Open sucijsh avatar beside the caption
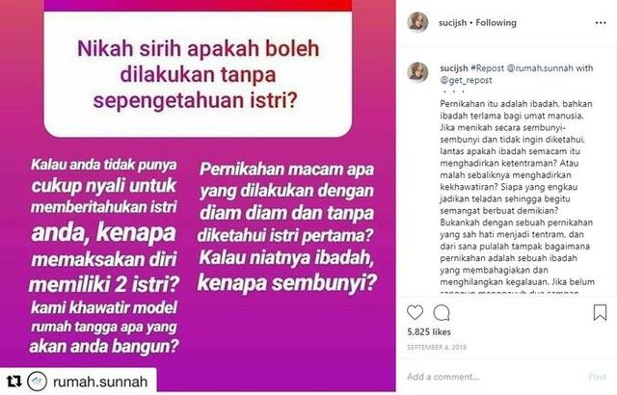617x395 pixels. click(417, 72)
